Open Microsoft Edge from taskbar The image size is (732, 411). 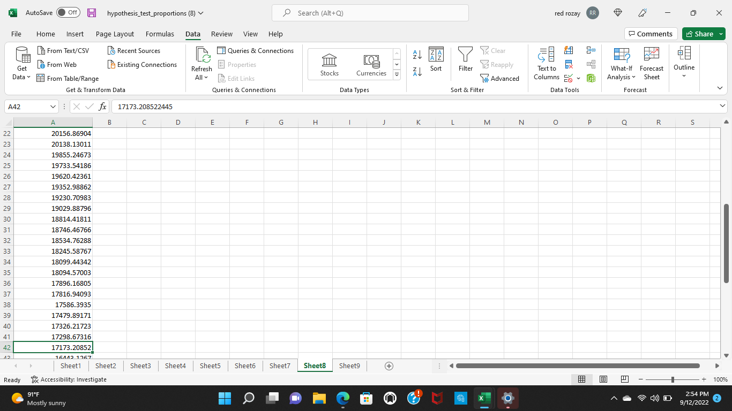coord(343,398)
